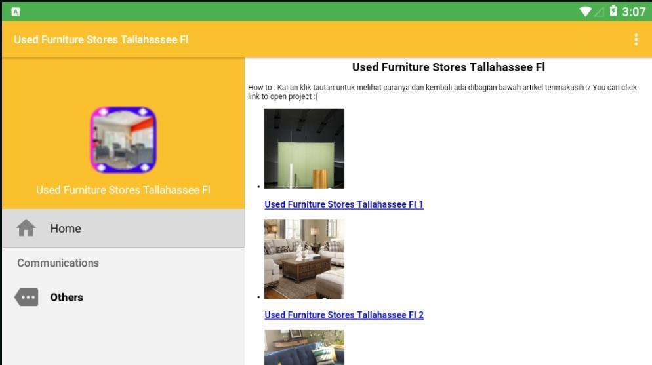Open link Used Furniture Stores Tallahassee Fl 1

point(344,204)
